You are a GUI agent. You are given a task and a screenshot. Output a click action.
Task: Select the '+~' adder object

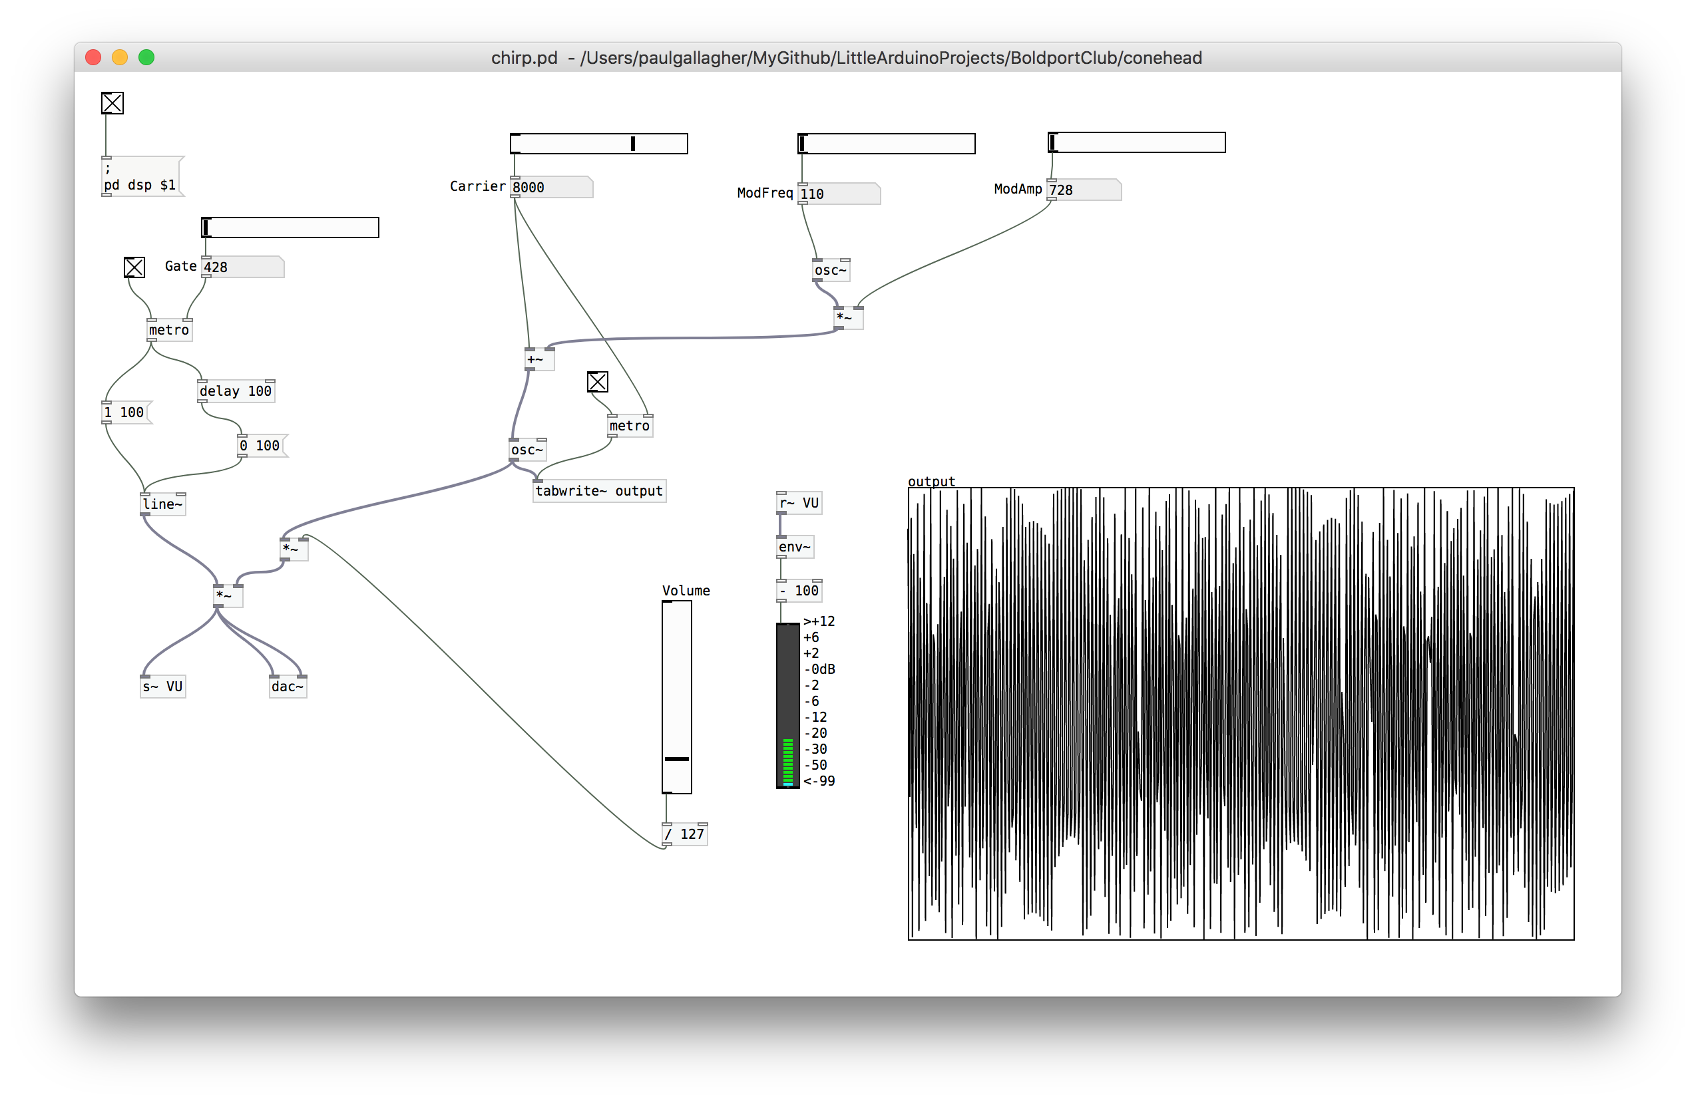538,360
